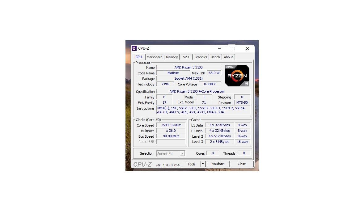356x200 pixels.
Task: Click the Family value F
Action: [164, 97]
